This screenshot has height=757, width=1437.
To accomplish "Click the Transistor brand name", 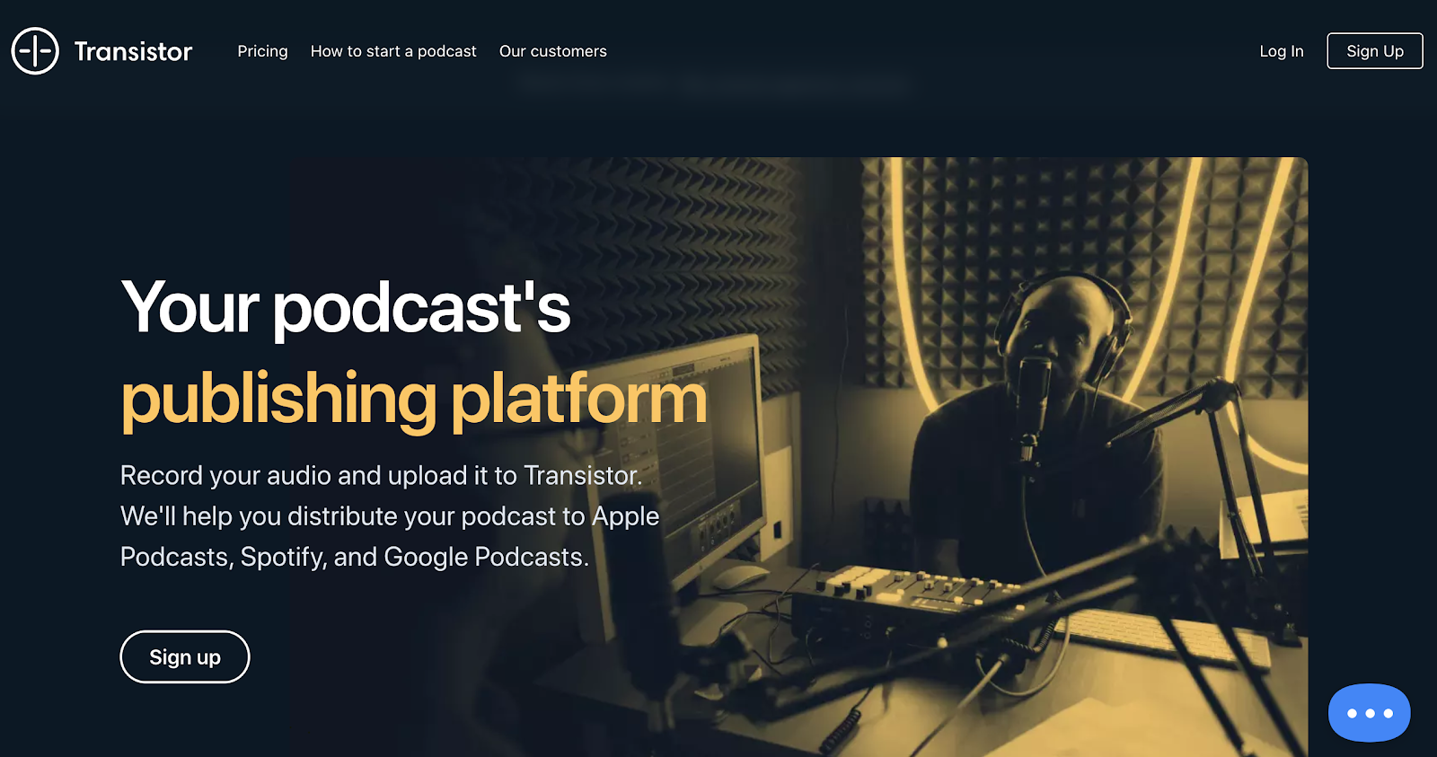I will [x=133, y=51].
